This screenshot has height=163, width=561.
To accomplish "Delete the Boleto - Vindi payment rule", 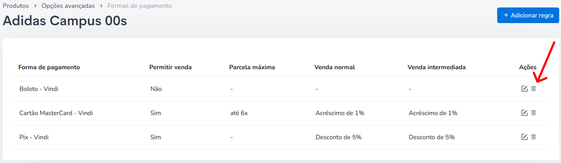I will [534, 89].
